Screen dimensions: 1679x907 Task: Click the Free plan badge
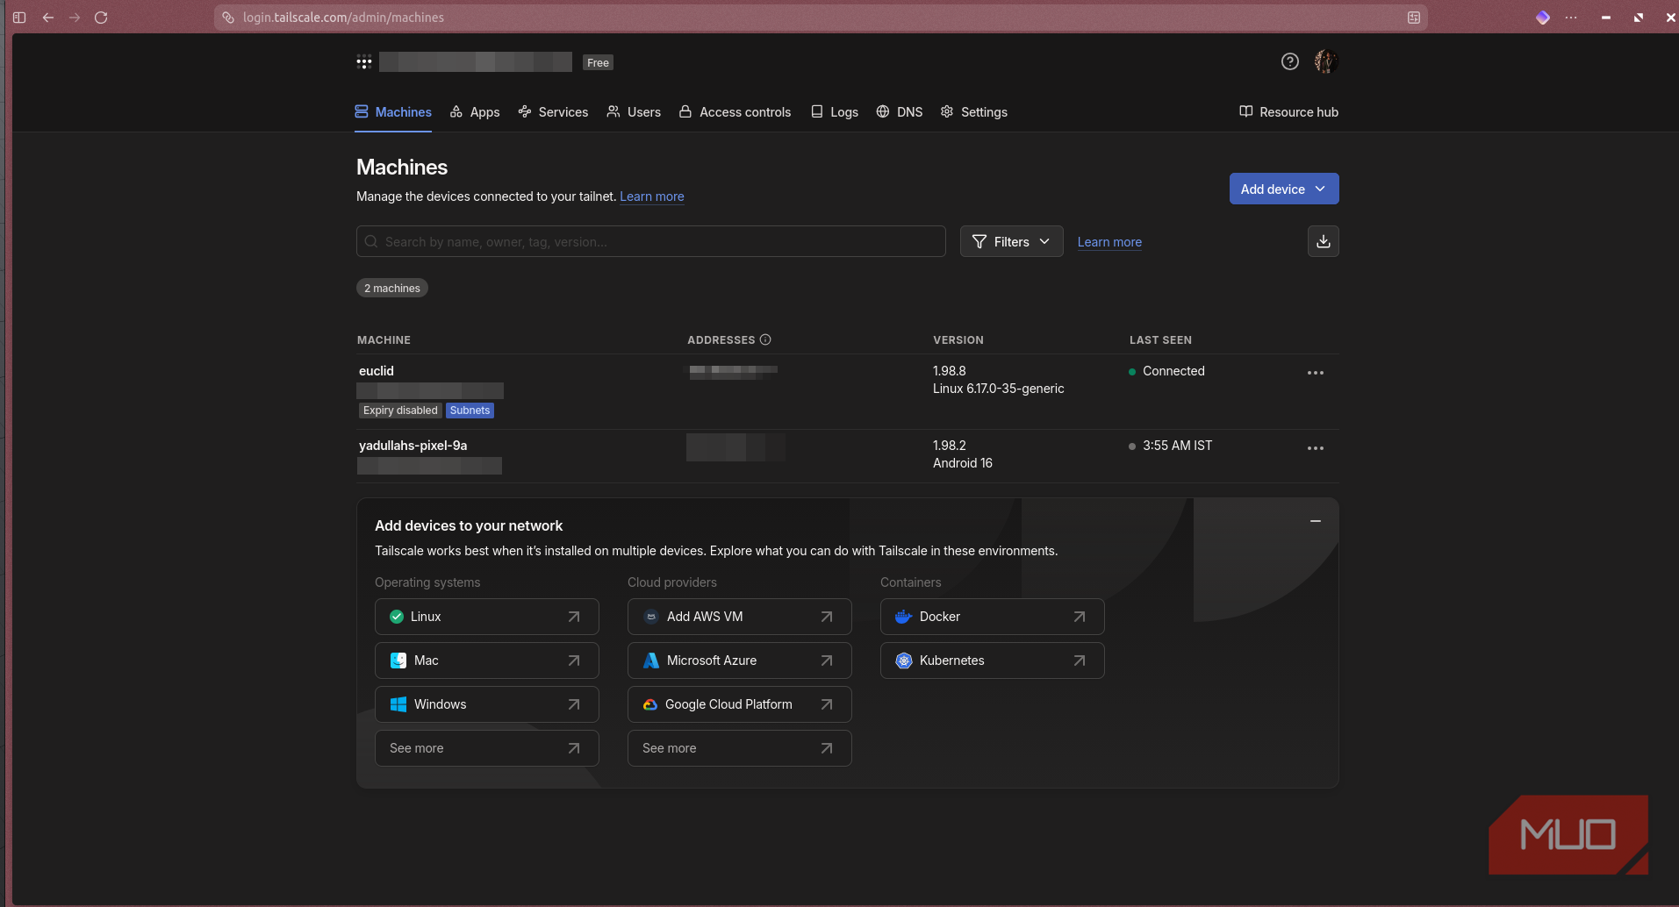pyautogui.click(x=598, y=62)
